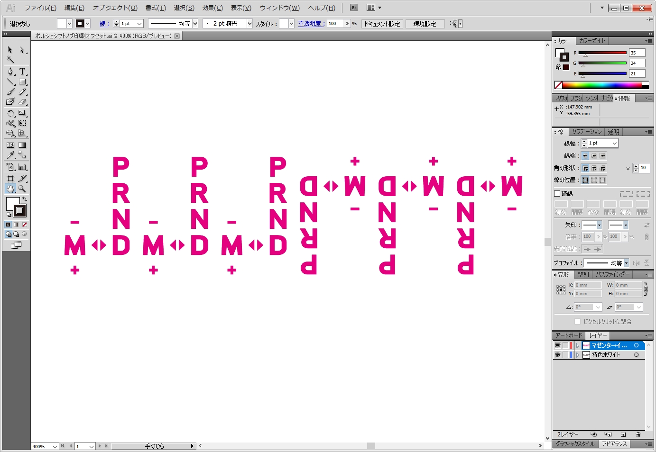Screen dimensions: 656x452
Task: Open the プロファイル stroke profile dropdown
Action: (626, 263)
